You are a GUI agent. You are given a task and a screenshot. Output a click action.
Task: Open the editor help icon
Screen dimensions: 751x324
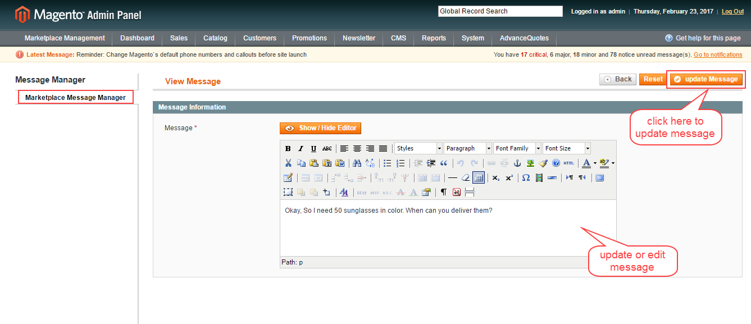[556, 163]
